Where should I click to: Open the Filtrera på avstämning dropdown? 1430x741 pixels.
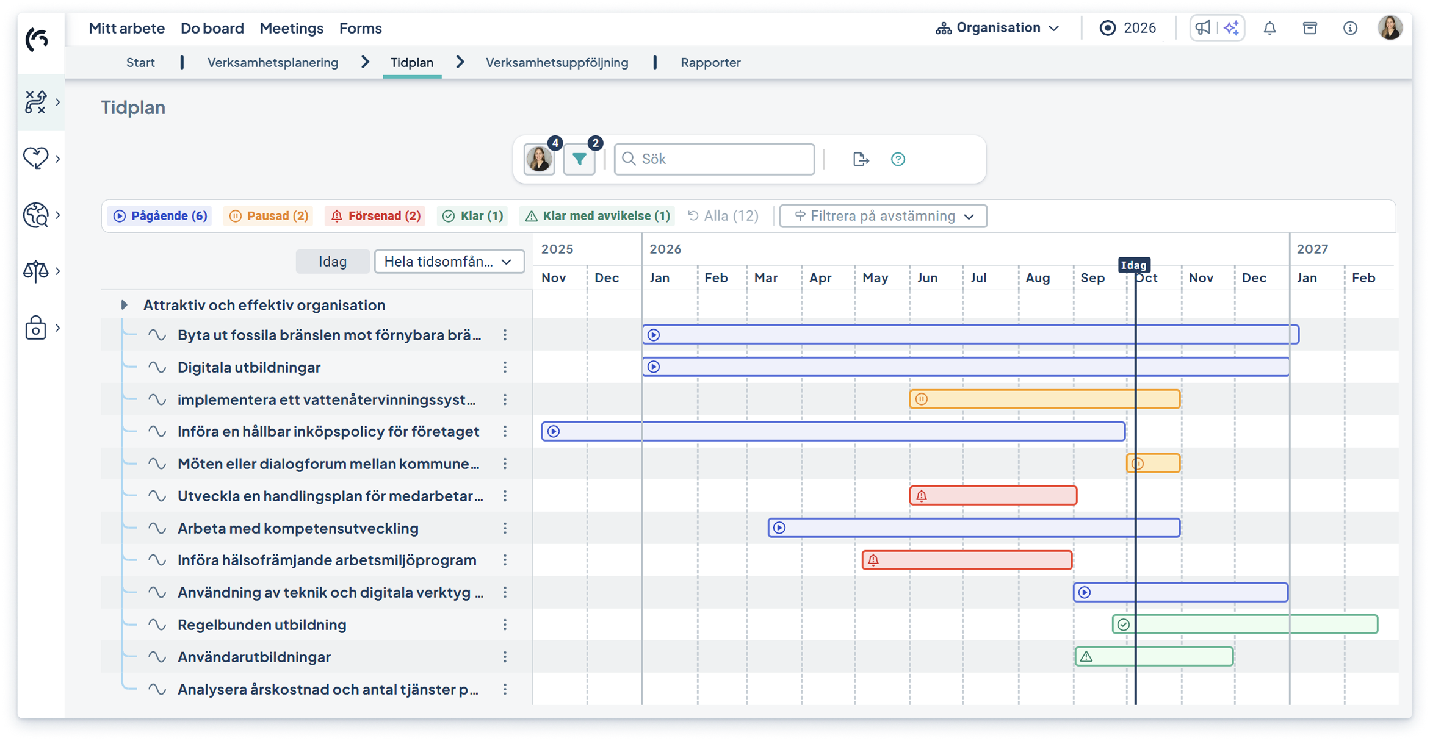(x=883, y=216)
